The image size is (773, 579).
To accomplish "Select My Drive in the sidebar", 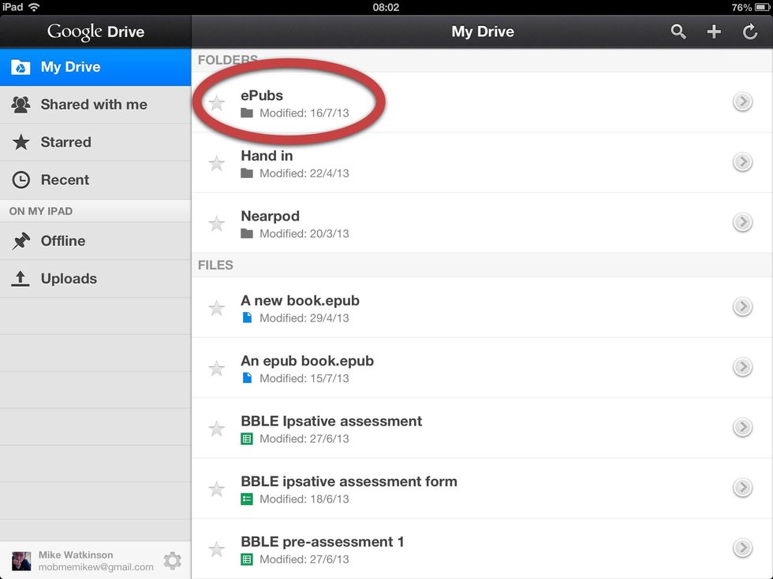I will (95, 67).
